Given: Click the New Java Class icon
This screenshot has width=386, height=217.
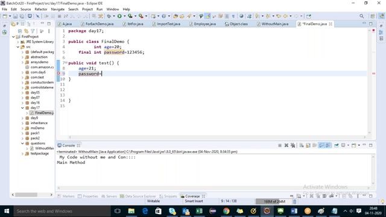Looking at the screenshot, I should (163, 16).
